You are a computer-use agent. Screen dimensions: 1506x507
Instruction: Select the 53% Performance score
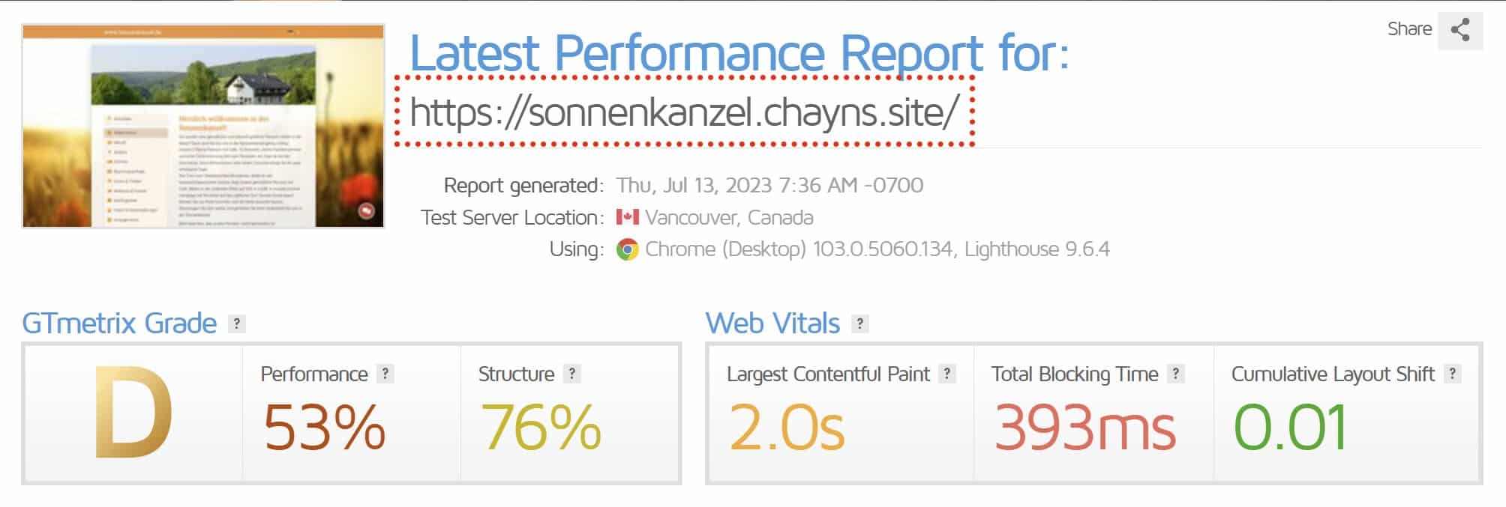pos(324,427)
